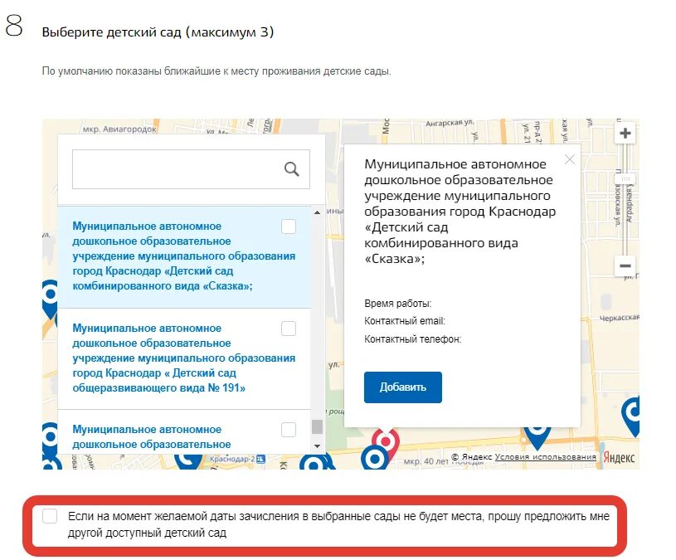Click the search magnifier icon
676x560 pixels.
coord(291,169)
